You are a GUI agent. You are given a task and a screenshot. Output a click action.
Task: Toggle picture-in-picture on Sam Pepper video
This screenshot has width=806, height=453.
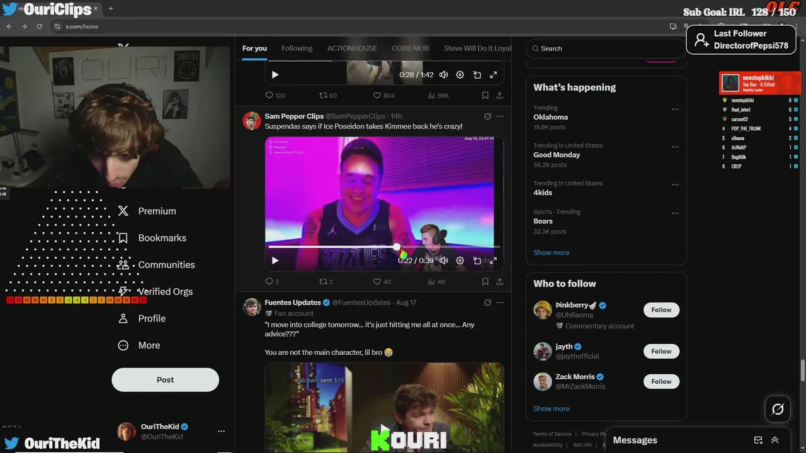tap(477, 260)
